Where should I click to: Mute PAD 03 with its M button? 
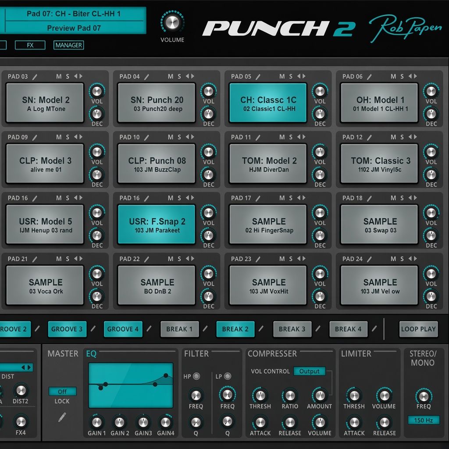(59, 76)
